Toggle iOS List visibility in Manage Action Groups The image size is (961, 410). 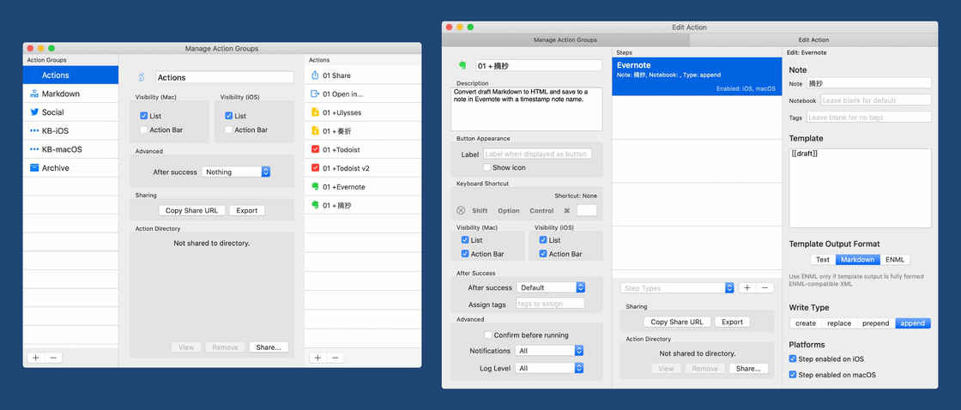pyautogui.click(x=228, y=116)
